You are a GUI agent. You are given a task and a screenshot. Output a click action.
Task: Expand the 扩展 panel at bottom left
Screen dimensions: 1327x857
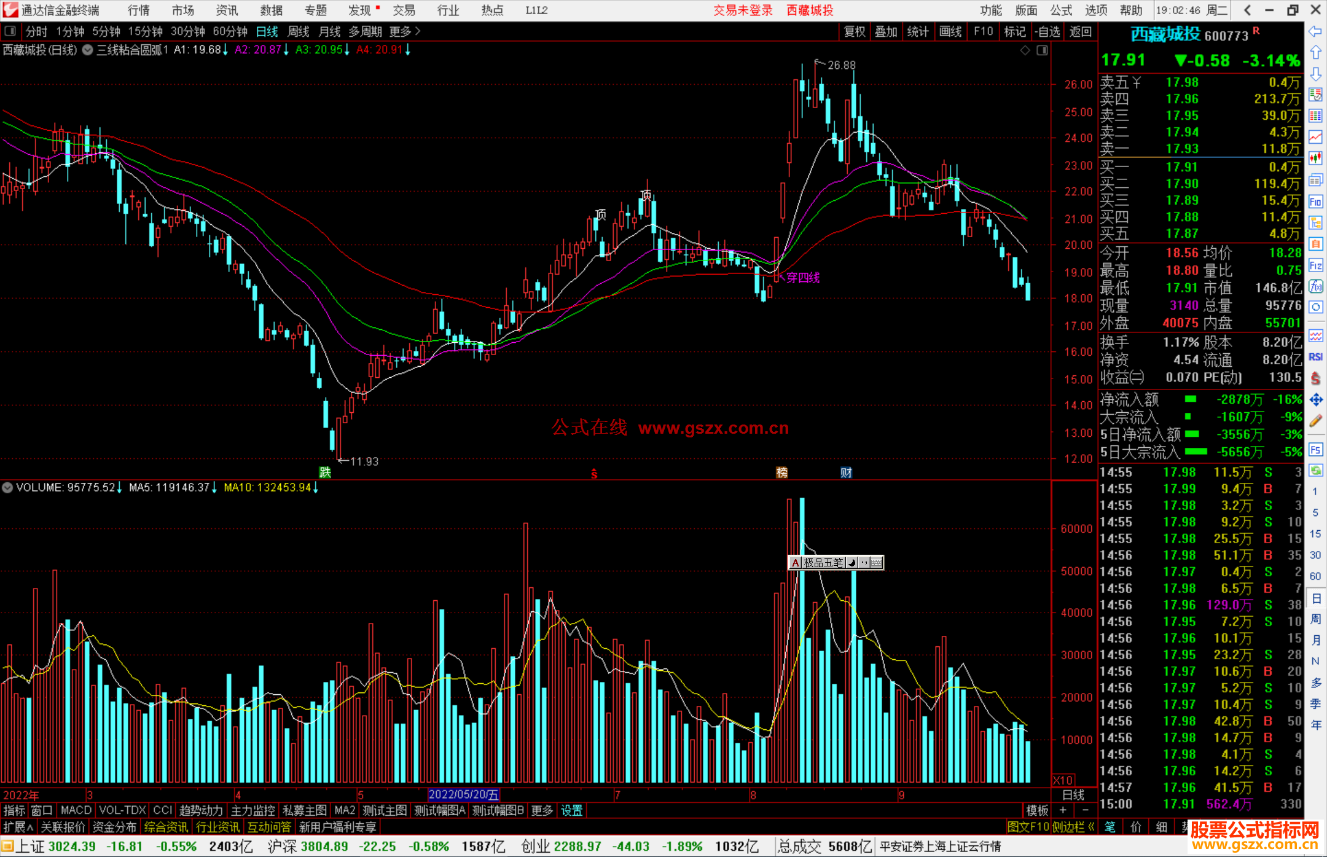pyautogui.click(x=18, y=827)
